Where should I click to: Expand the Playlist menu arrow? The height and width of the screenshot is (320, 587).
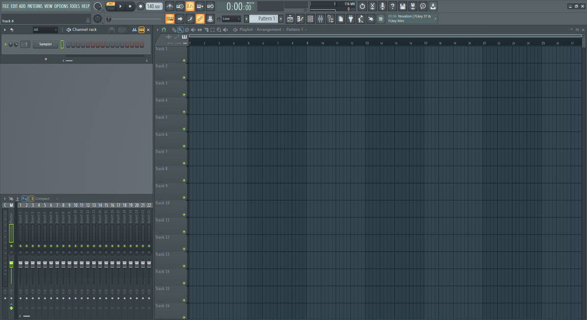coord(158,30)
